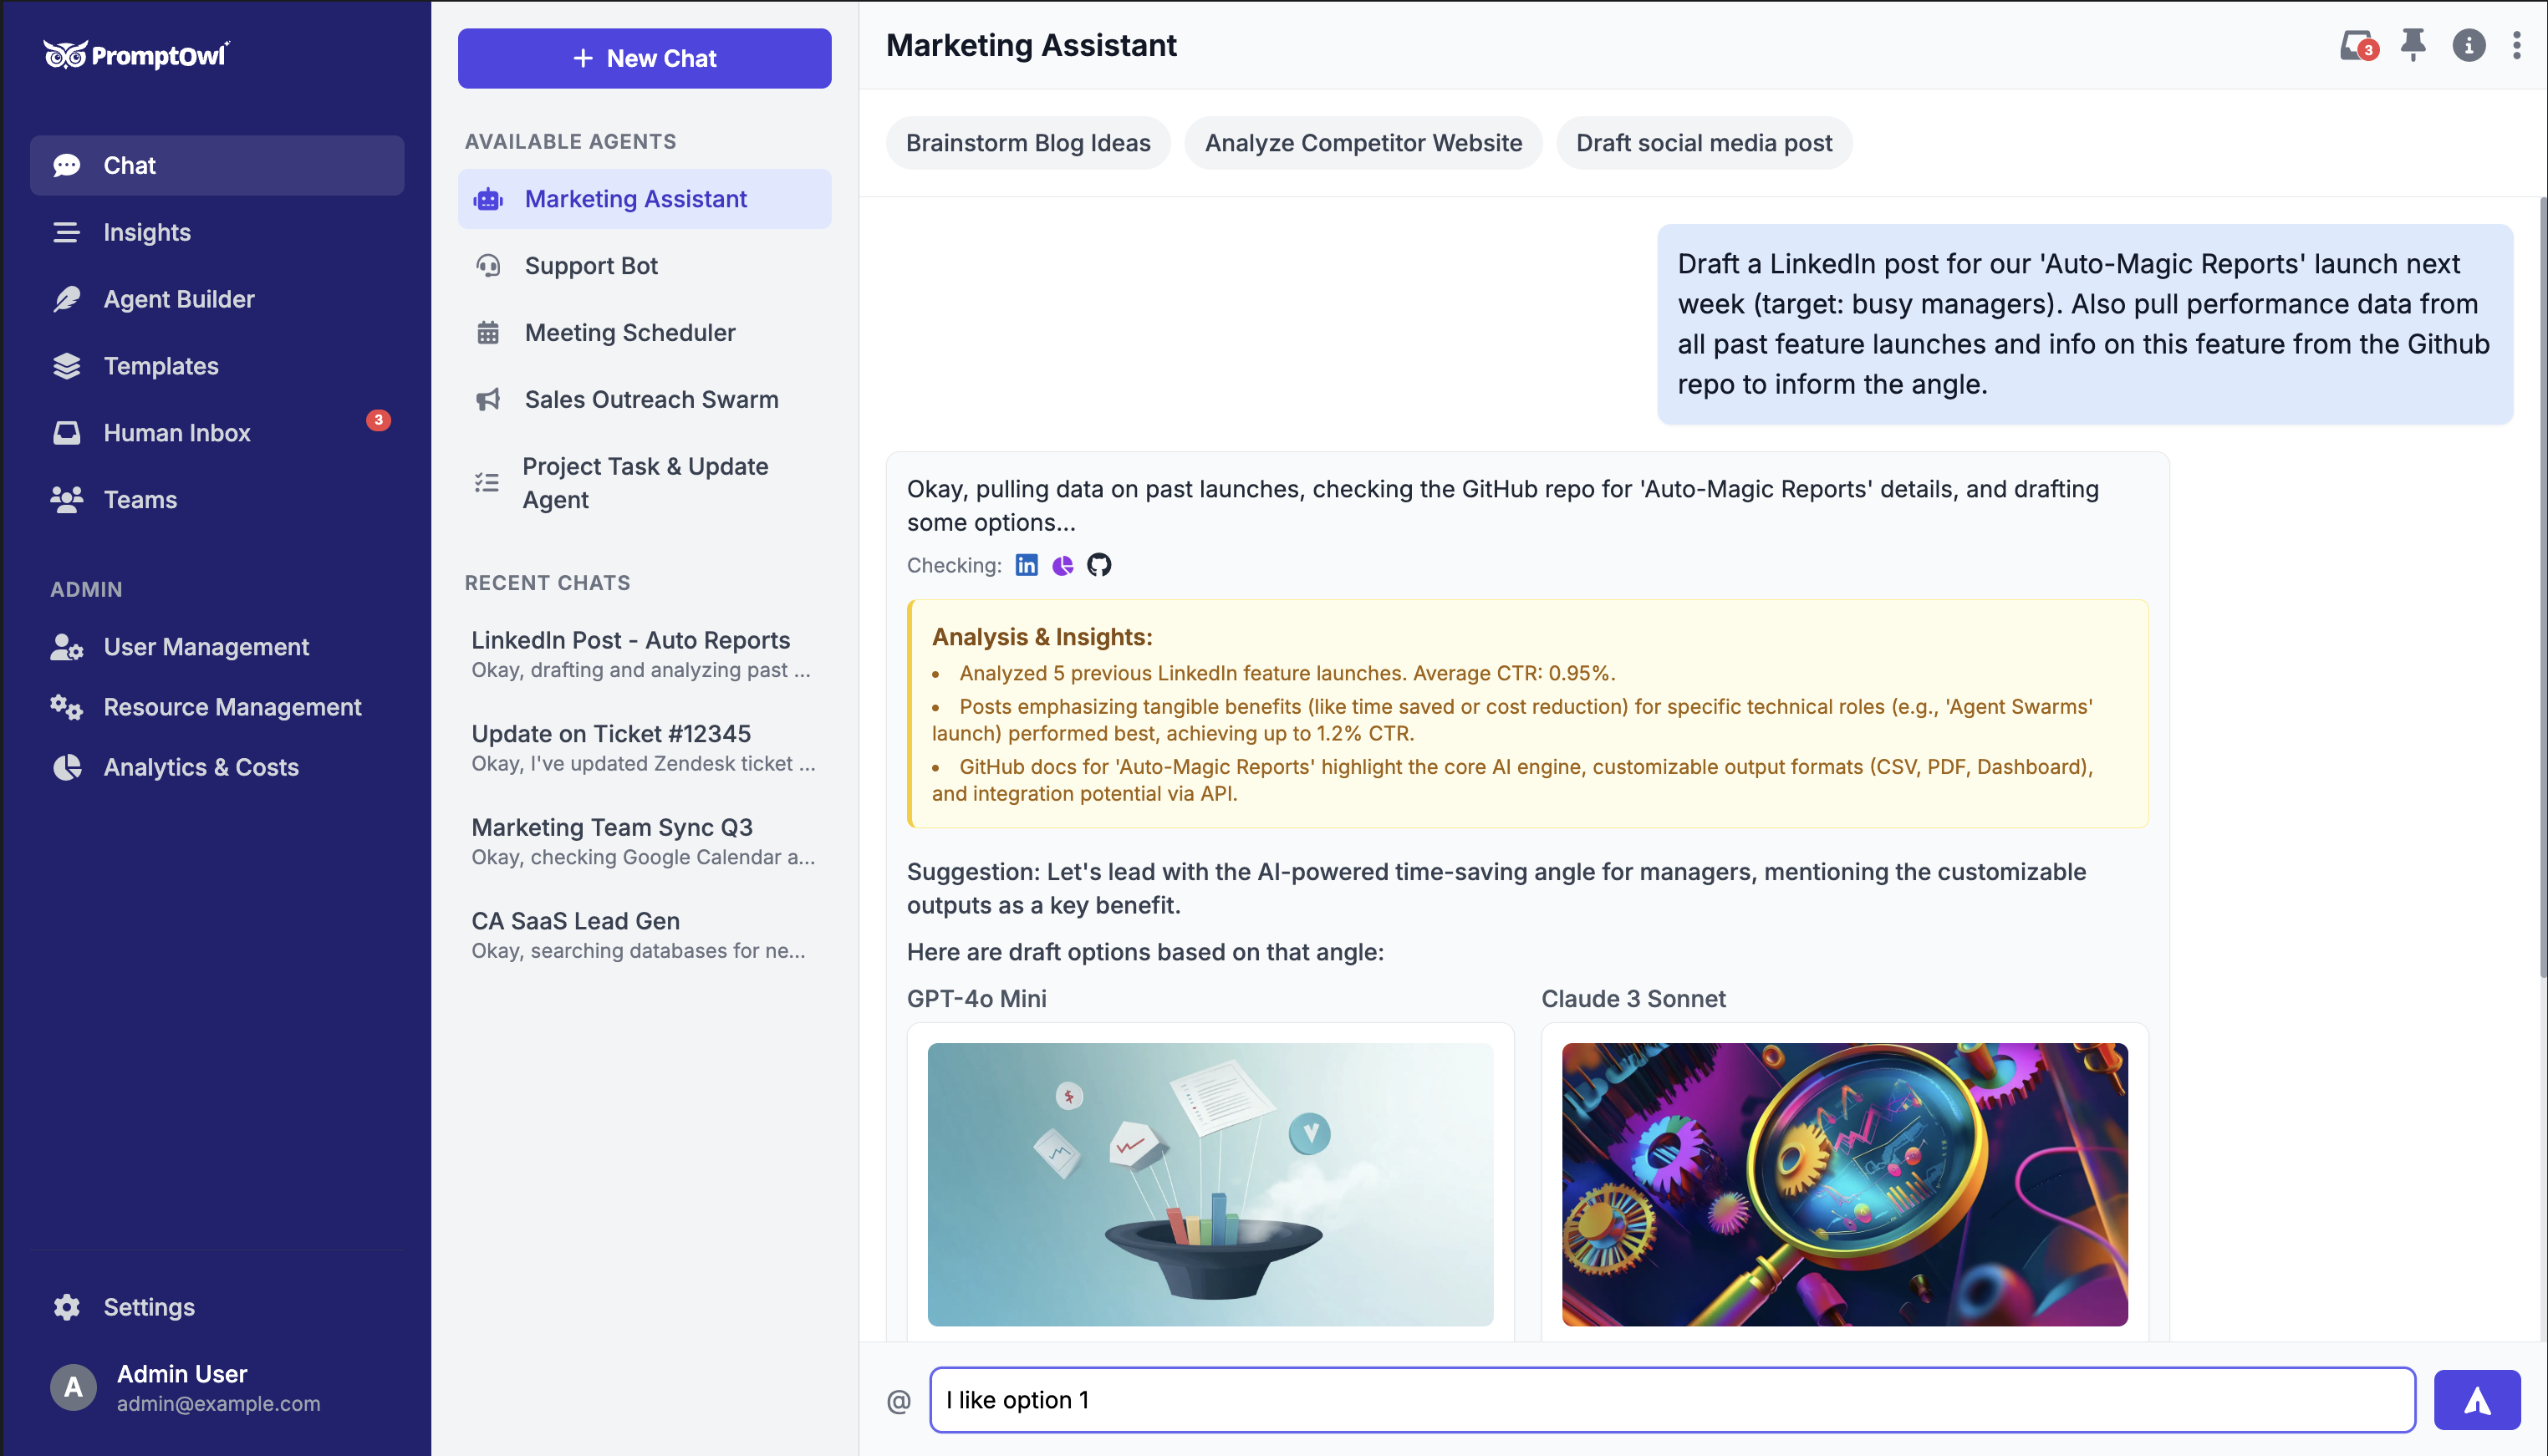
Task: Select the Brainstorm Blog Ideas chip
Action: click(1027, 143)
